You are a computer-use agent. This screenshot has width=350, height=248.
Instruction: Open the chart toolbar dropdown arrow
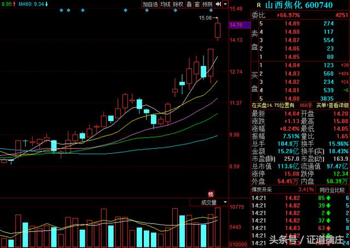pos(225,4)
